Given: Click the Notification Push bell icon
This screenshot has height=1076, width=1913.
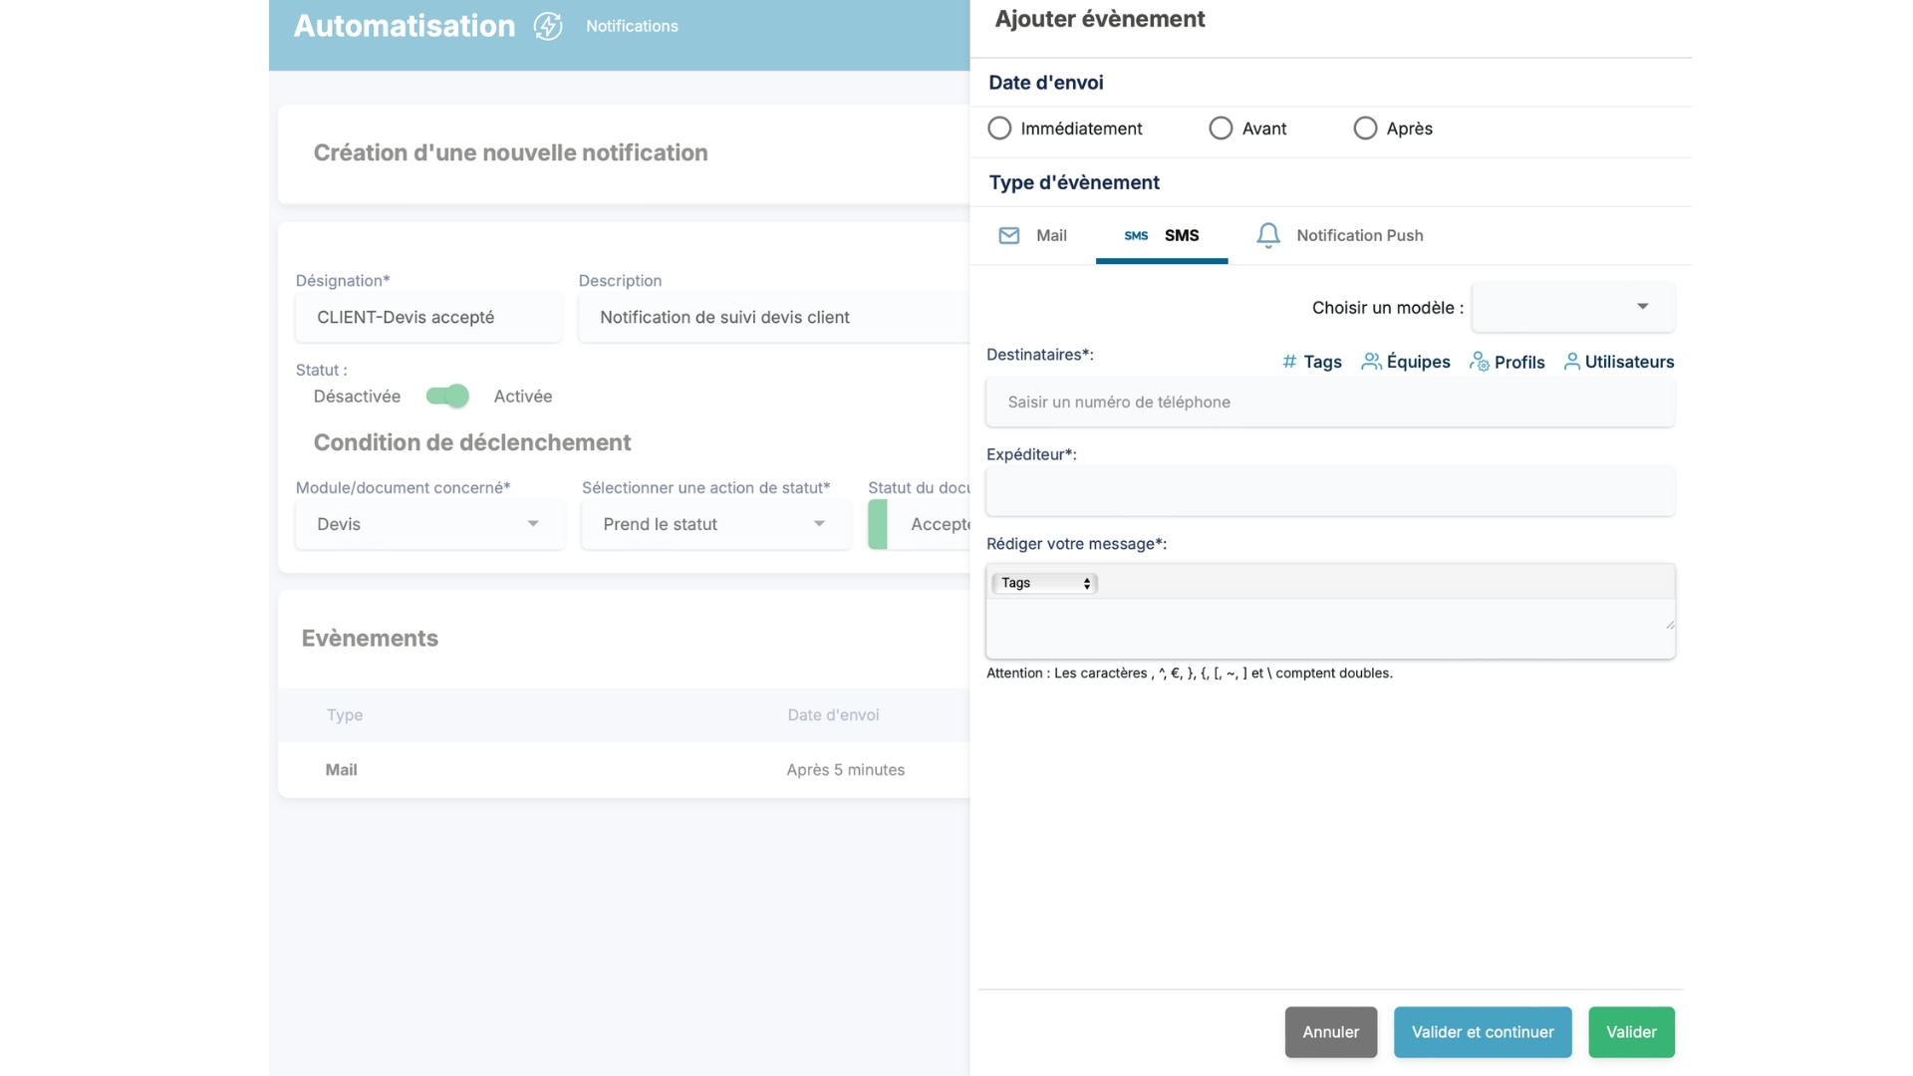Looking at the screenshot, I should pos(1267,235).
